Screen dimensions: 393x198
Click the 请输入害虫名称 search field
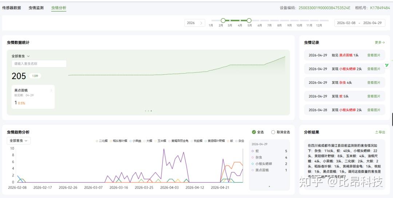coord(39,64)
